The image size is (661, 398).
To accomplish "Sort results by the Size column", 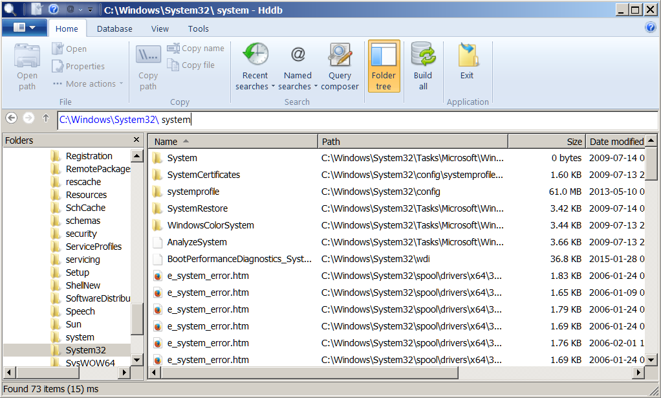I will (x=547, y=142).
